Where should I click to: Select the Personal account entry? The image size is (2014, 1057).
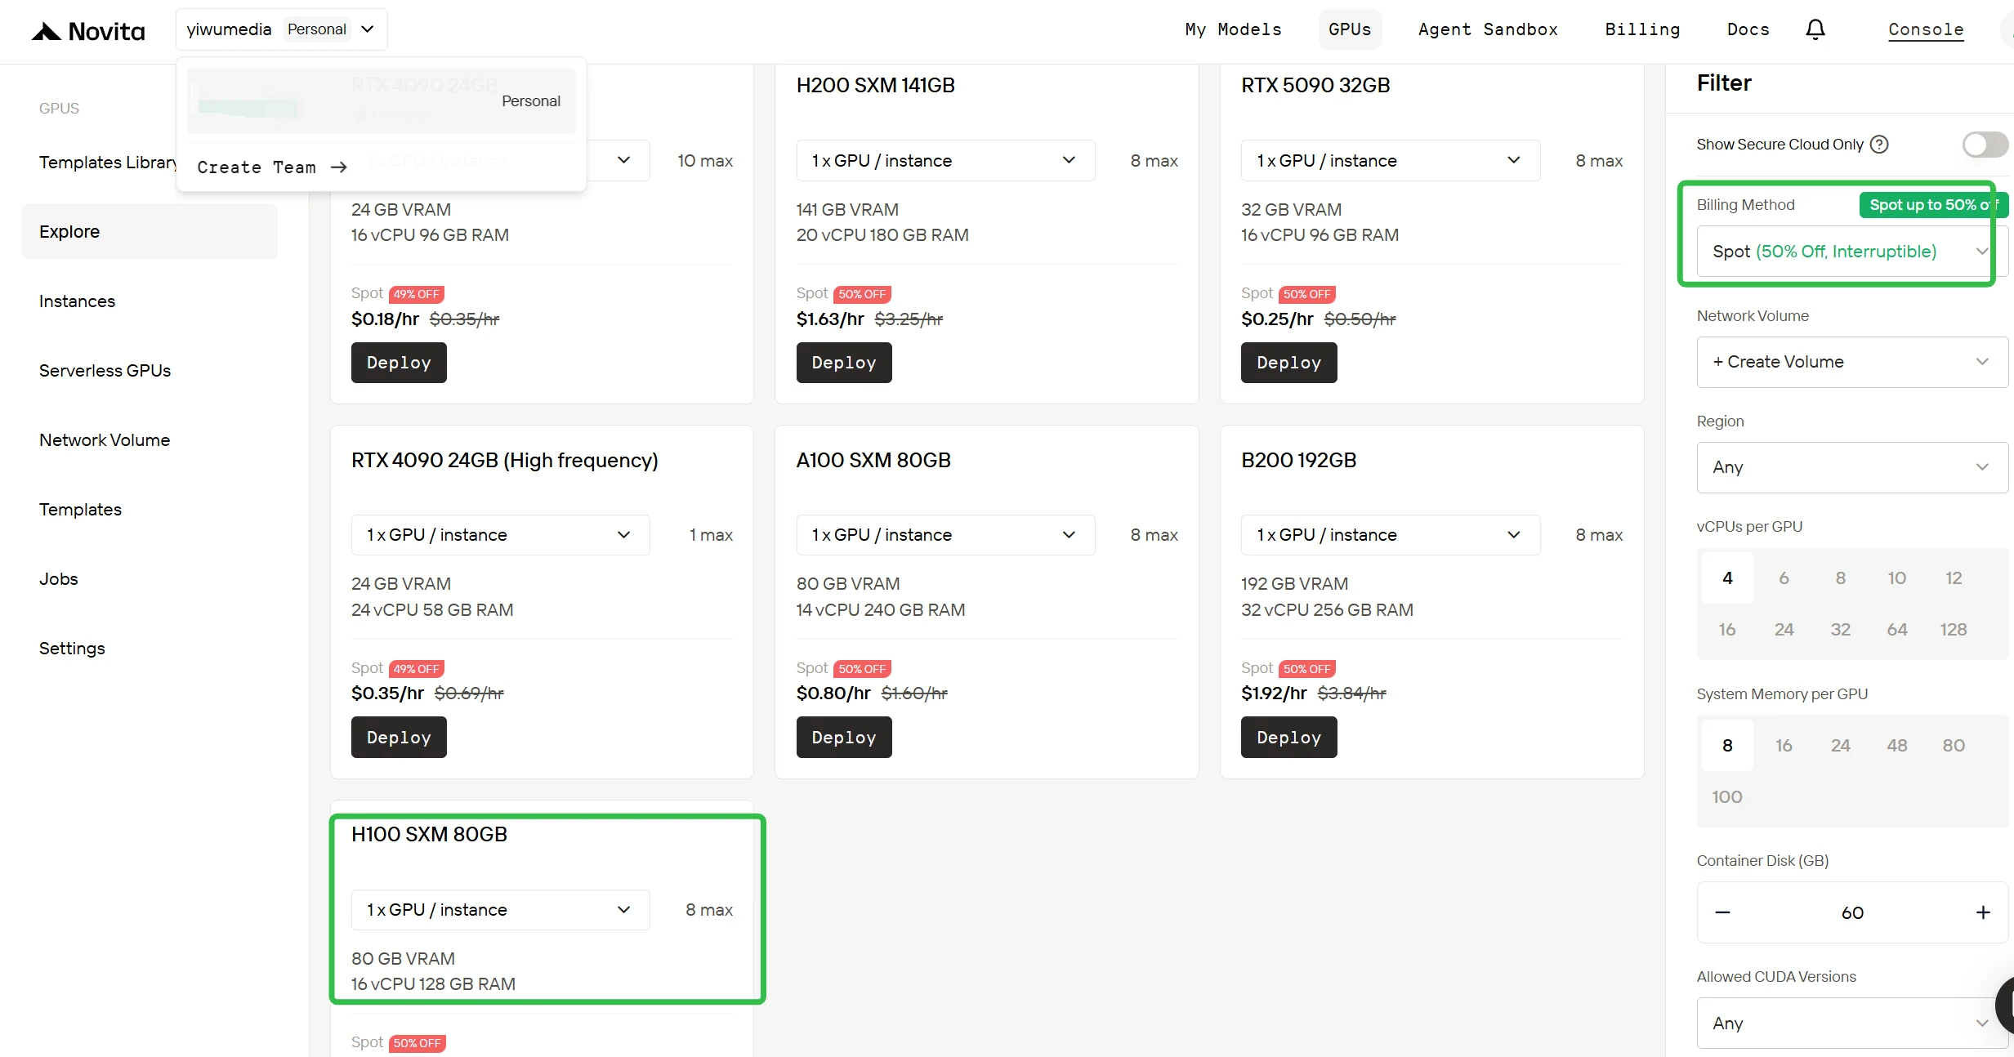tap(381, 101)
